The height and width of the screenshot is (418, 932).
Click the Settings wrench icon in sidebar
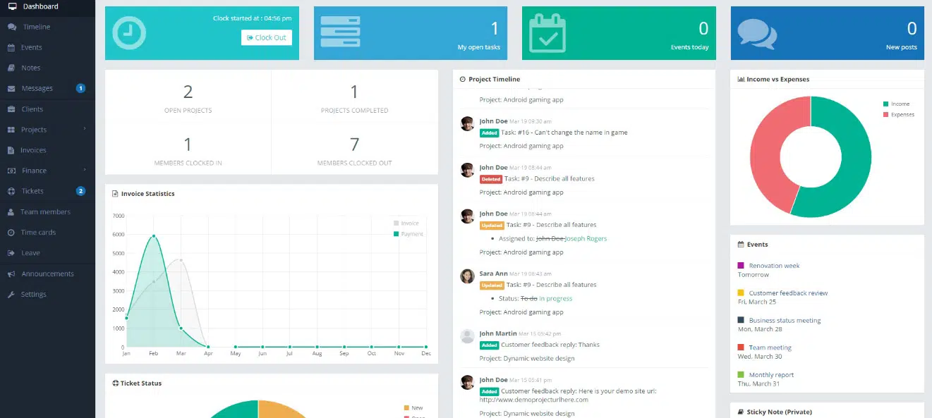[x=12, y=294]
